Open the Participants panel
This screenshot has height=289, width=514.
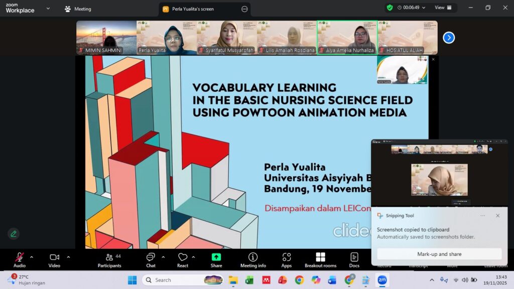click(109, 257)
